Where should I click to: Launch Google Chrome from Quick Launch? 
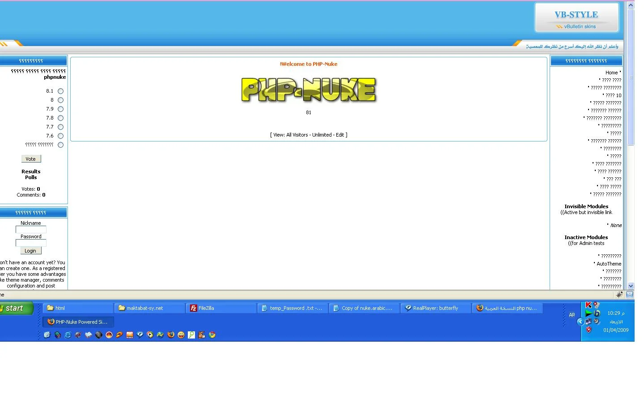tap(212, 335)
